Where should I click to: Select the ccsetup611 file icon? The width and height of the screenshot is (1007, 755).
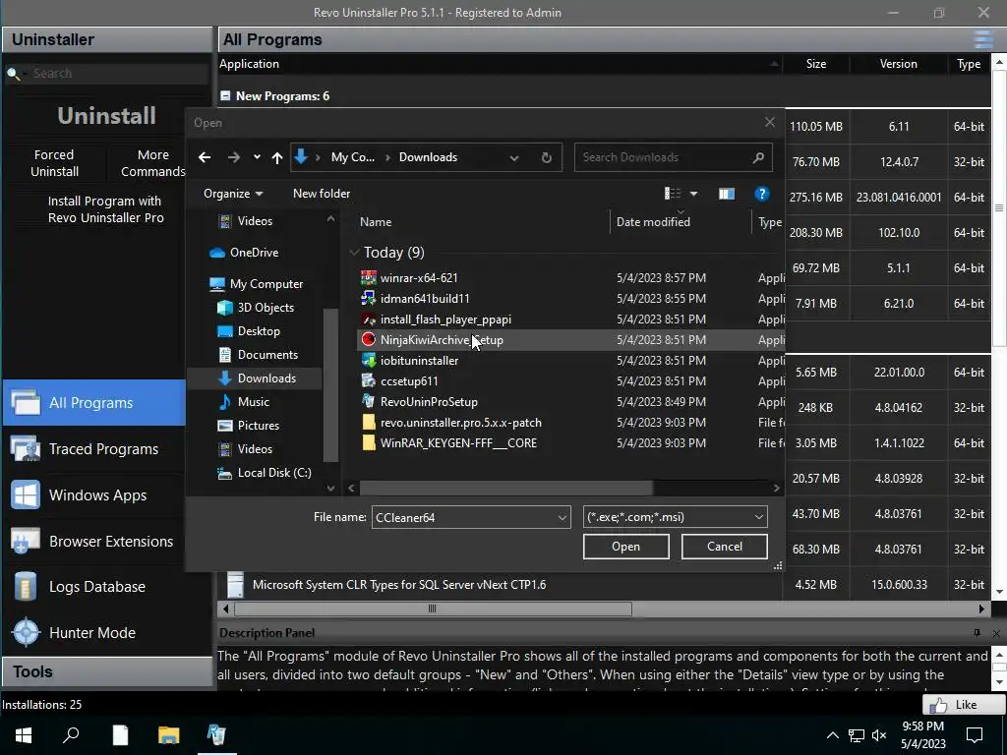(x=369, y=380)
